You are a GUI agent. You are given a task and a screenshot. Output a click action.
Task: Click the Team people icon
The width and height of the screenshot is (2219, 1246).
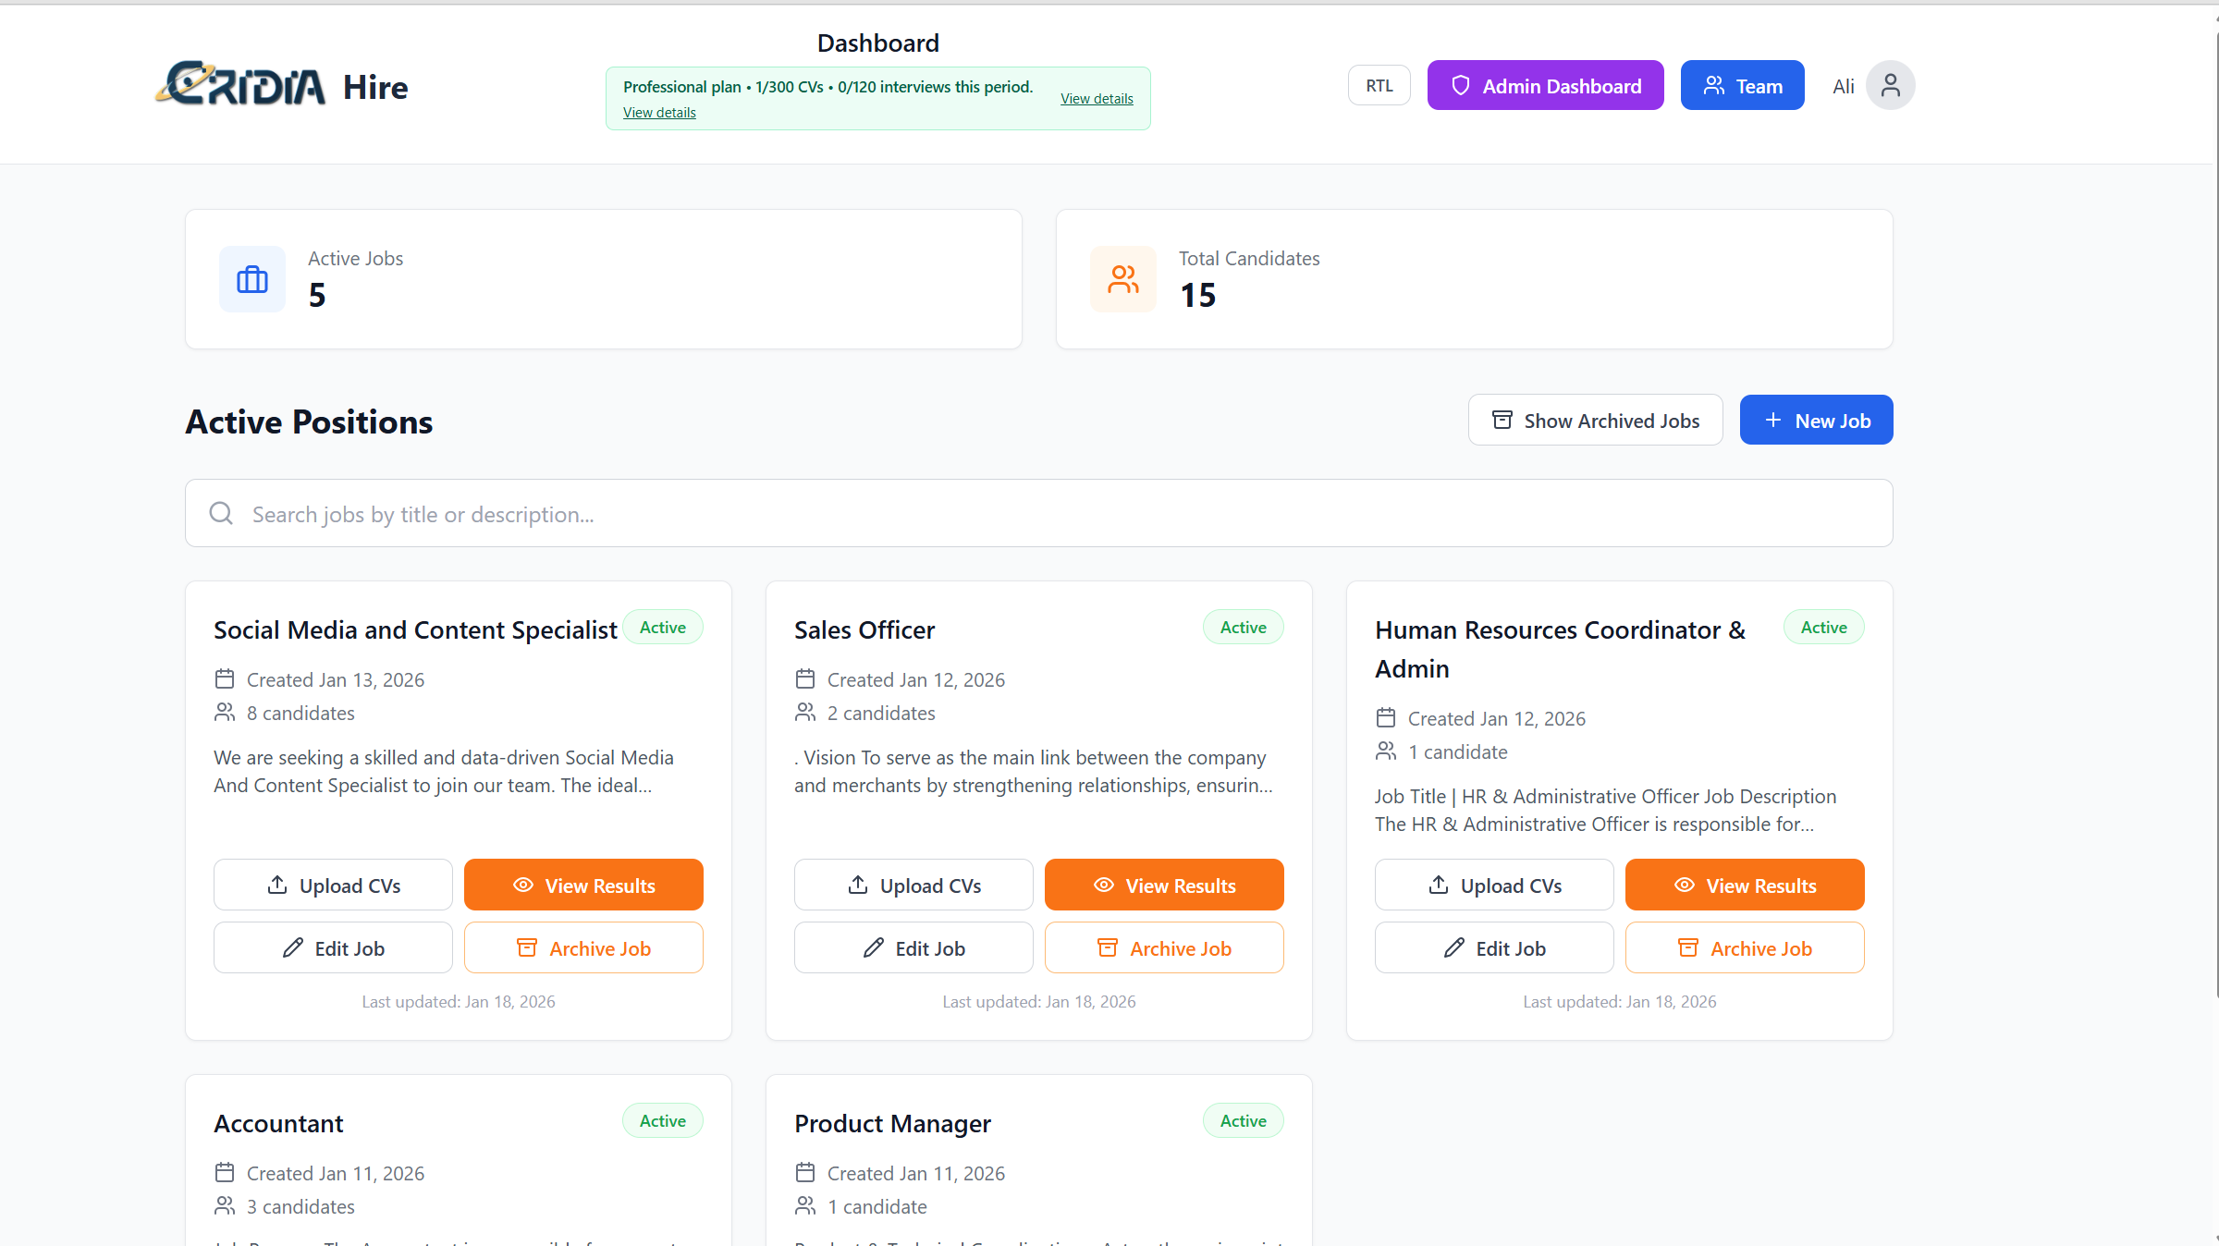[x=1715, y=84]
